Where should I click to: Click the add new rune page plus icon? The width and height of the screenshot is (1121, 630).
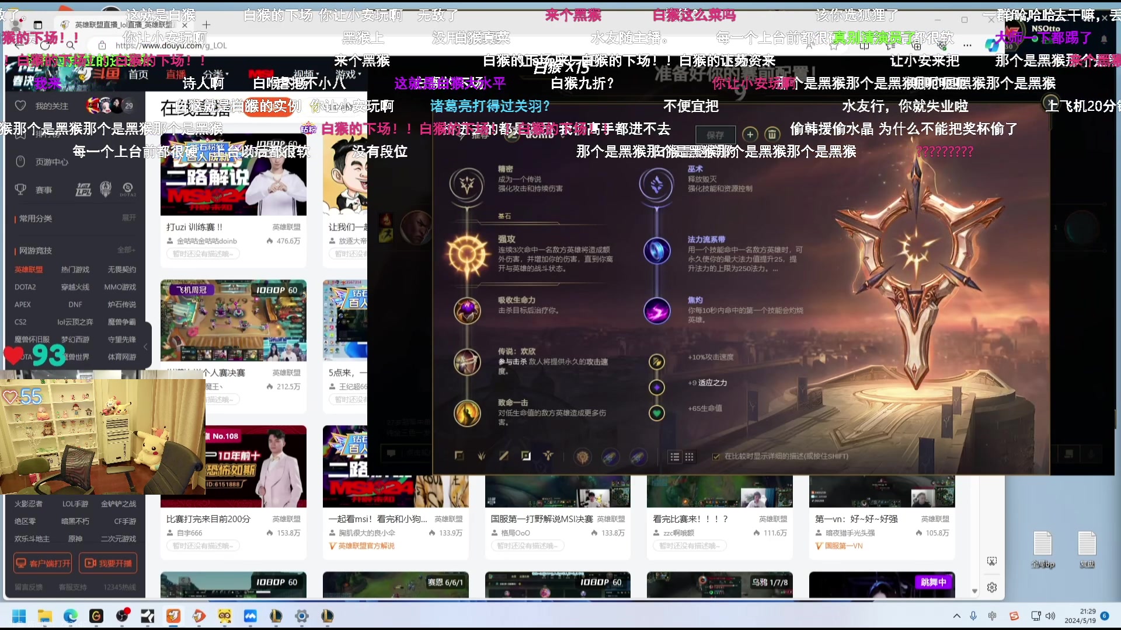click(750, 134)
